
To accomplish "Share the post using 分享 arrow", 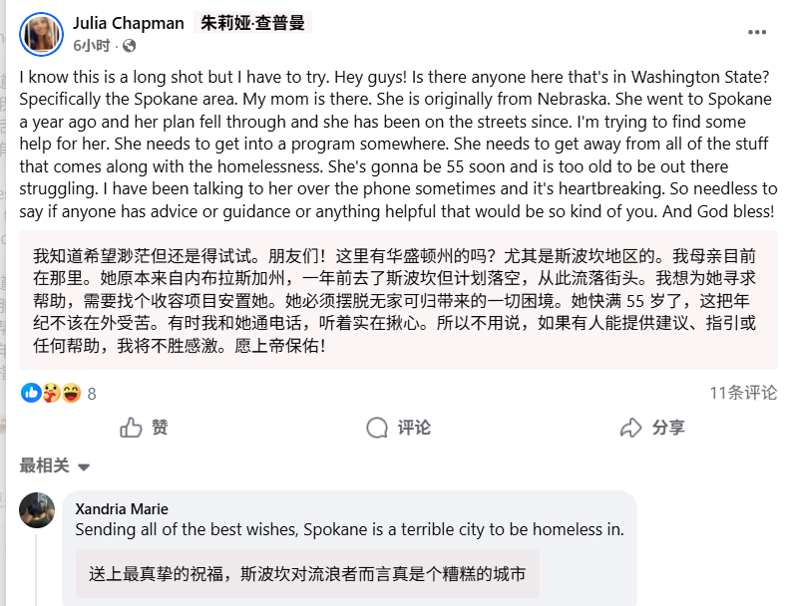I will [652, 428].
